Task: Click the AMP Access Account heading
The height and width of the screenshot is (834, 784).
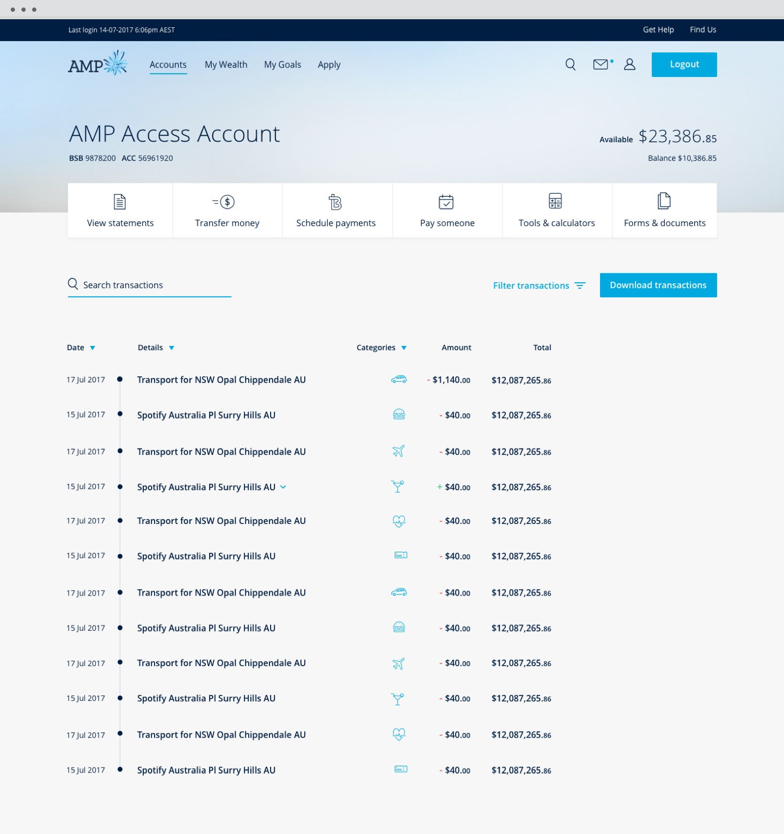Action: 174,134
